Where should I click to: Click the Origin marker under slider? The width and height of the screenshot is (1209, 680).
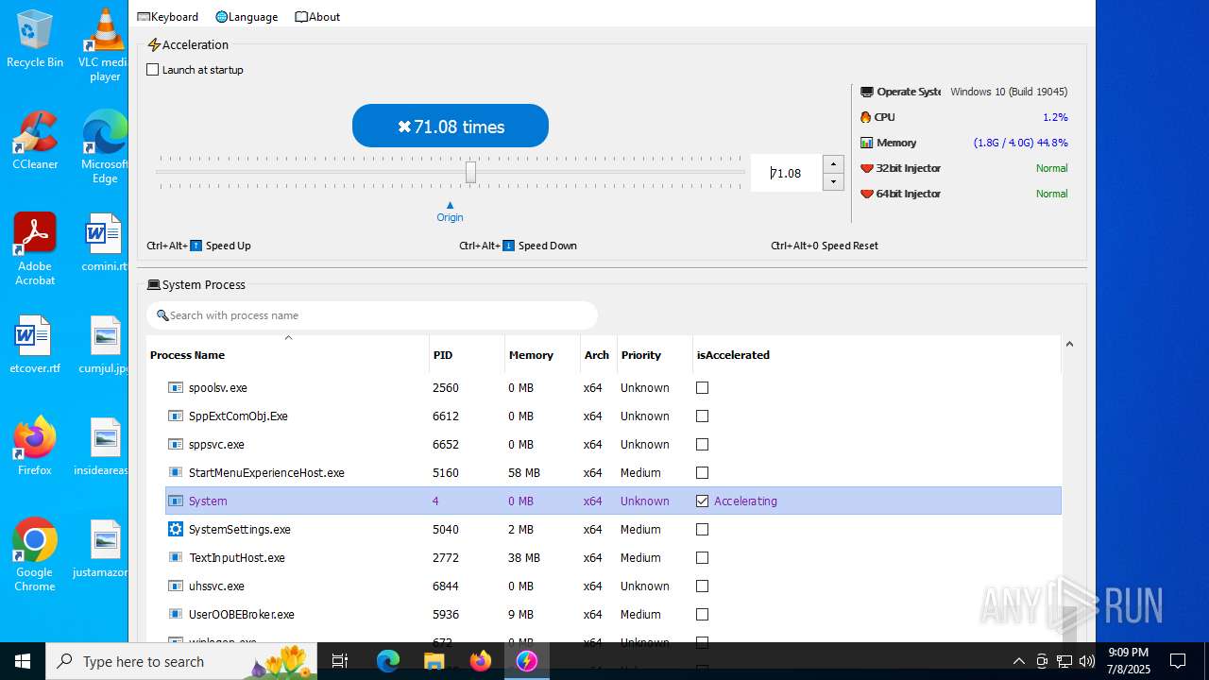tap(450, 212)
